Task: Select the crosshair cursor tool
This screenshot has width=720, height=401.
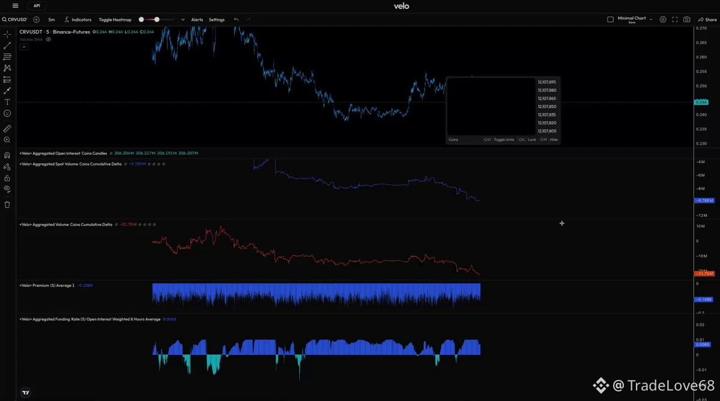Action: pos(7,34)
